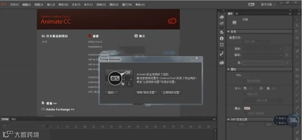Select the Lasso tool

pos(297,44)
